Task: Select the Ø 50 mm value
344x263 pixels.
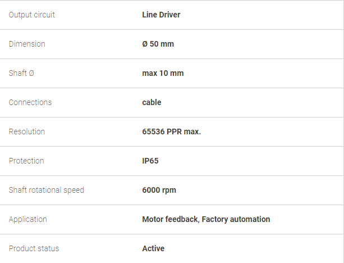Action: coord(158,44)
